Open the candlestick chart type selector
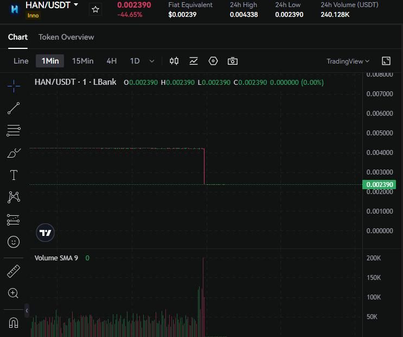This screenshot has height=337, width=403. click(174, 61)
